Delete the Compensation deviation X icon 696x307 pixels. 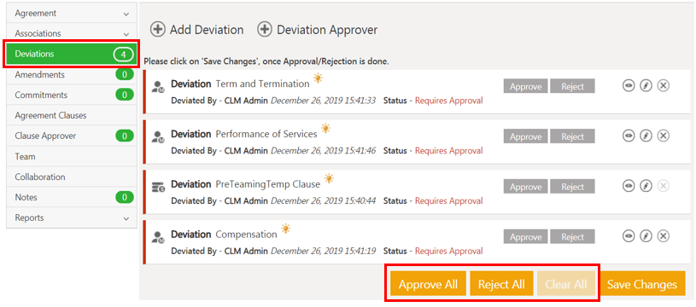(664, 236)
